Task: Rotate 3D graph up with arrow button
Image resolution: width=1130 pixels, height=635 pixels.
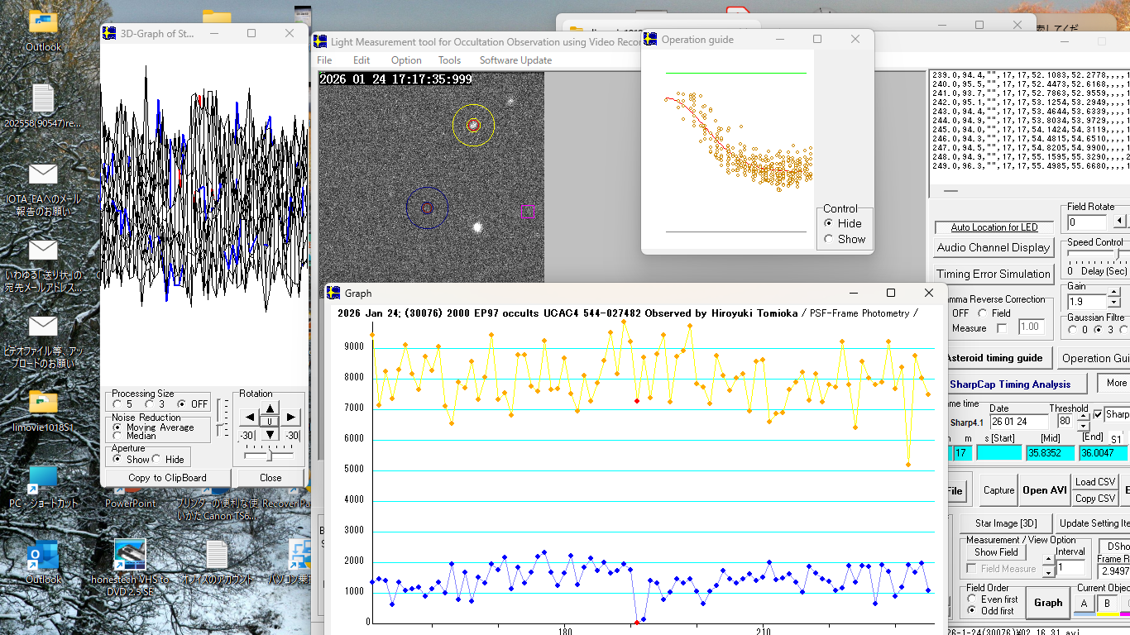Action: pos(271,408)
